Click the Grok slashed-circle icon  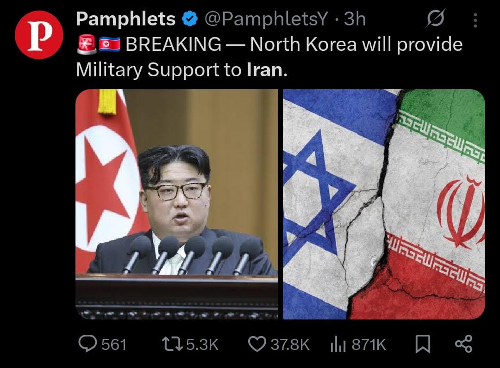[x=435, y=19]
